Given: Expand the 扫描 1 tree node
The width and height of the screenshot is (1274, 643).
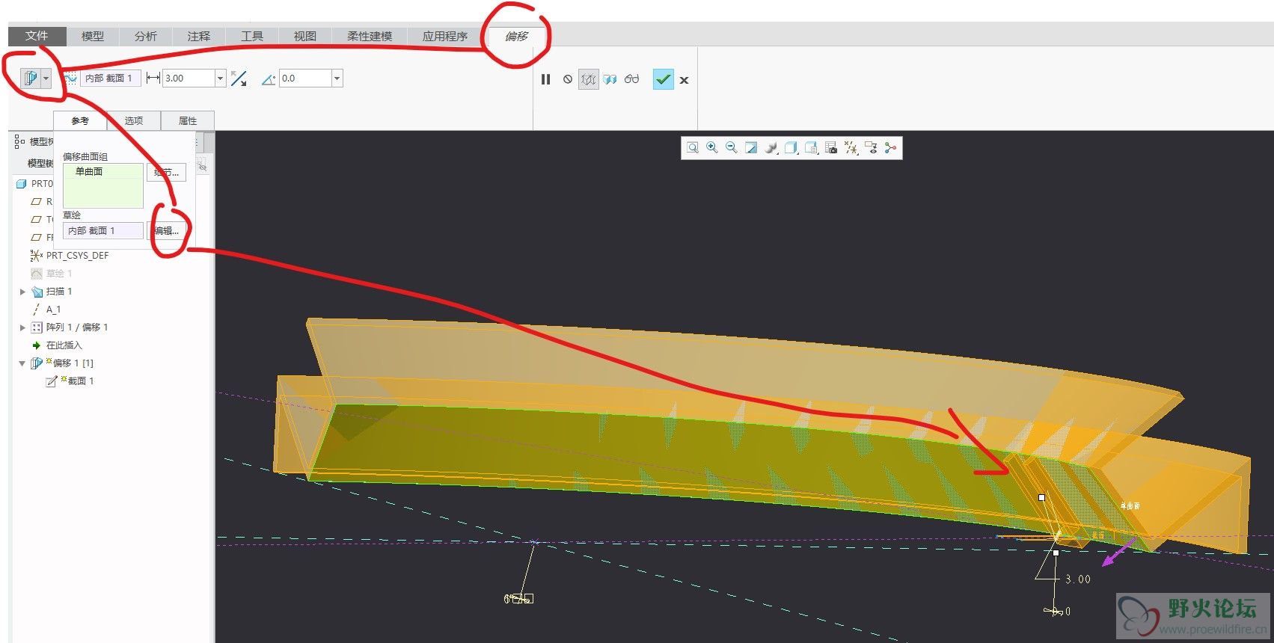Looking at the screenshot, I should 22,292.
